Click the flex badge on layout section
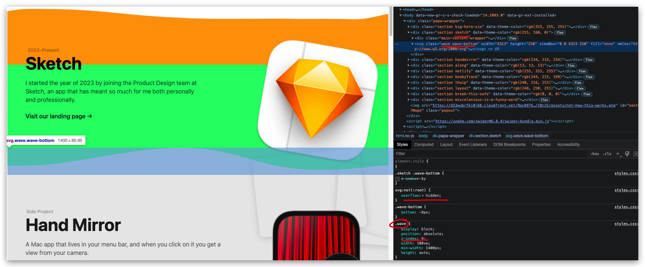This screenshot has height=267, width=645. point(580,88)
